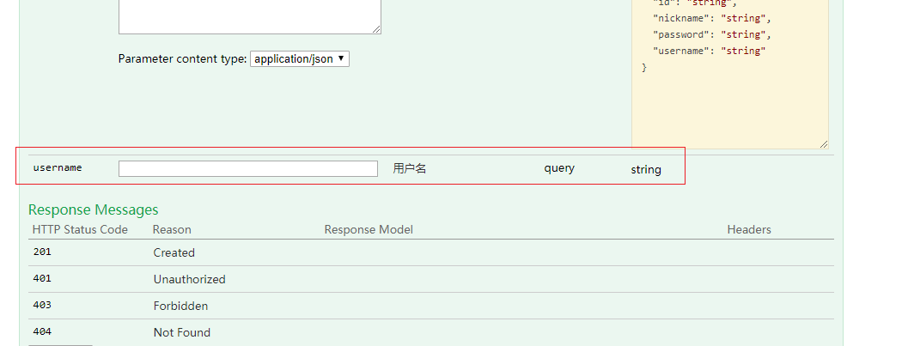Click the 'string' data type in username row
Screen dimensions: 908x346
(x=646, y=169)
